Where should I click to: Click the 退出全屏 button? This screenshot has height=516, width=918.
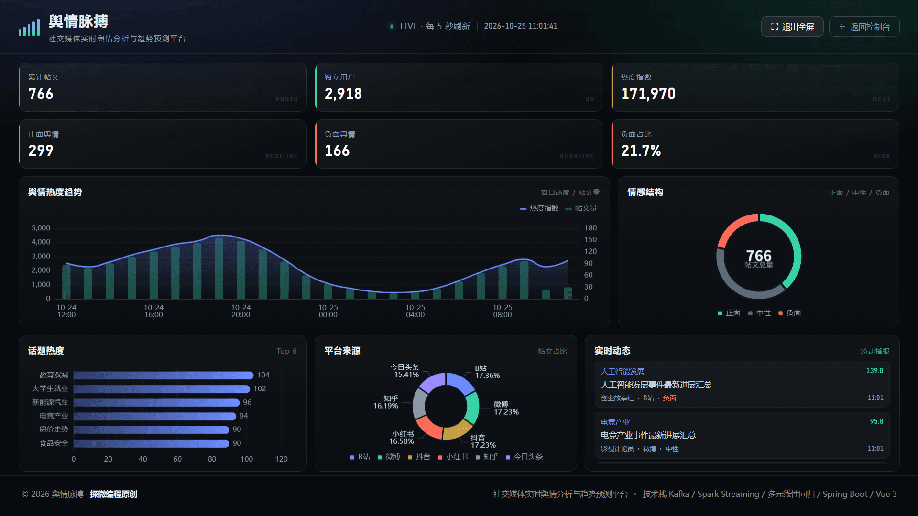tap(792, 27)
